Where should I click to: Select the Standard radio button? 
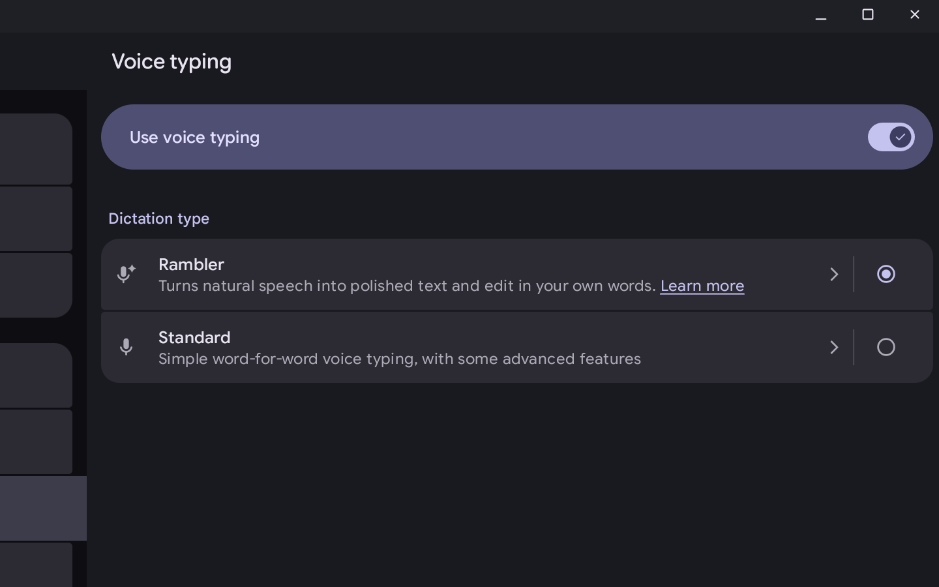click(x=886, y=347)
